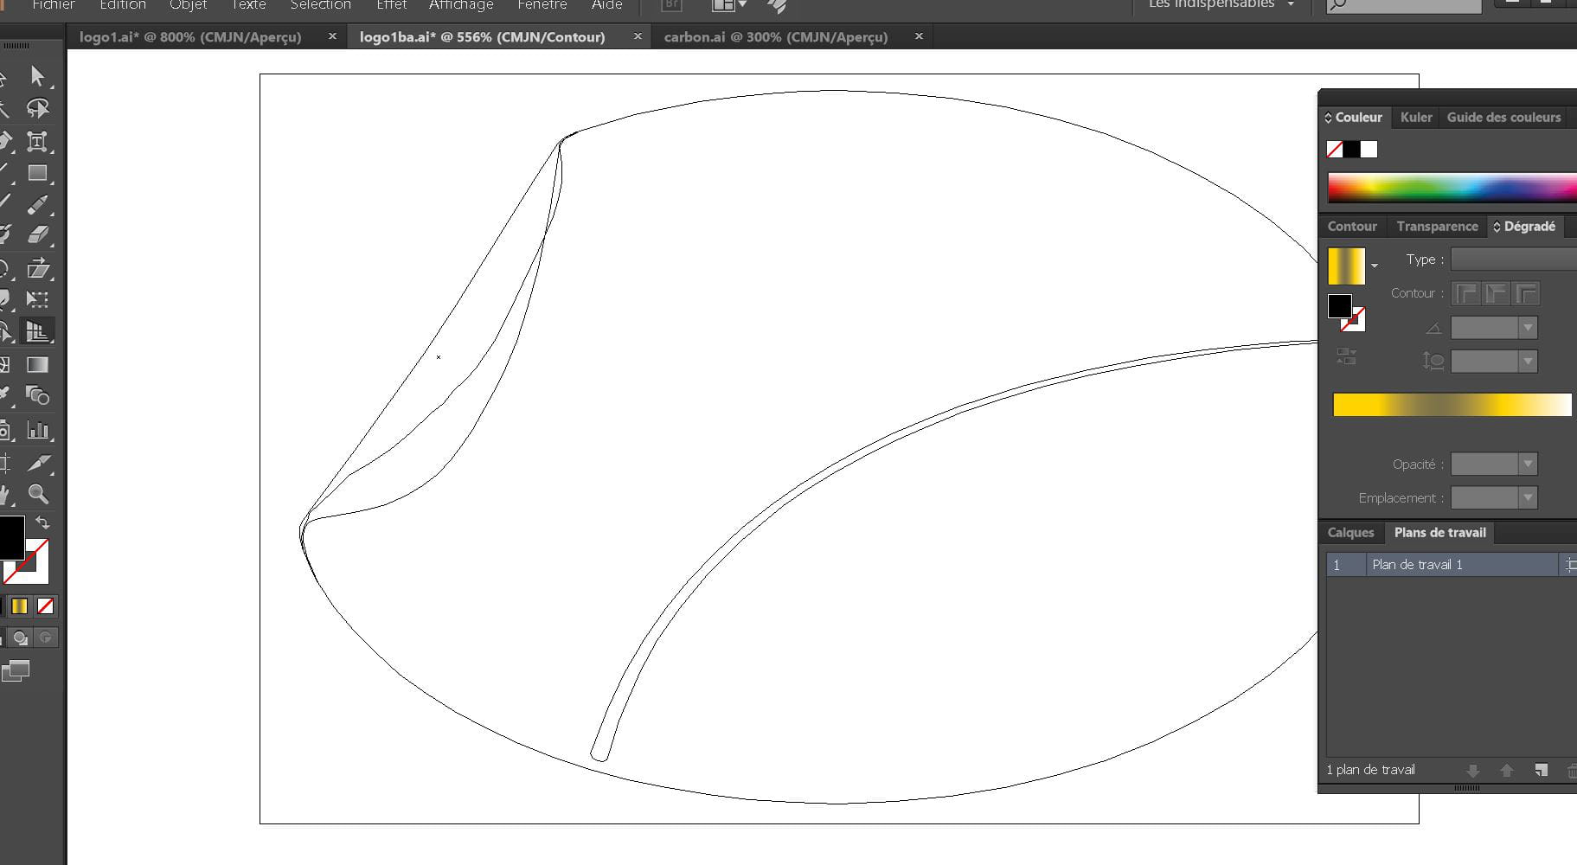
Task: Select the Plan de travail 1 row
Action: tap(1452, 565)
